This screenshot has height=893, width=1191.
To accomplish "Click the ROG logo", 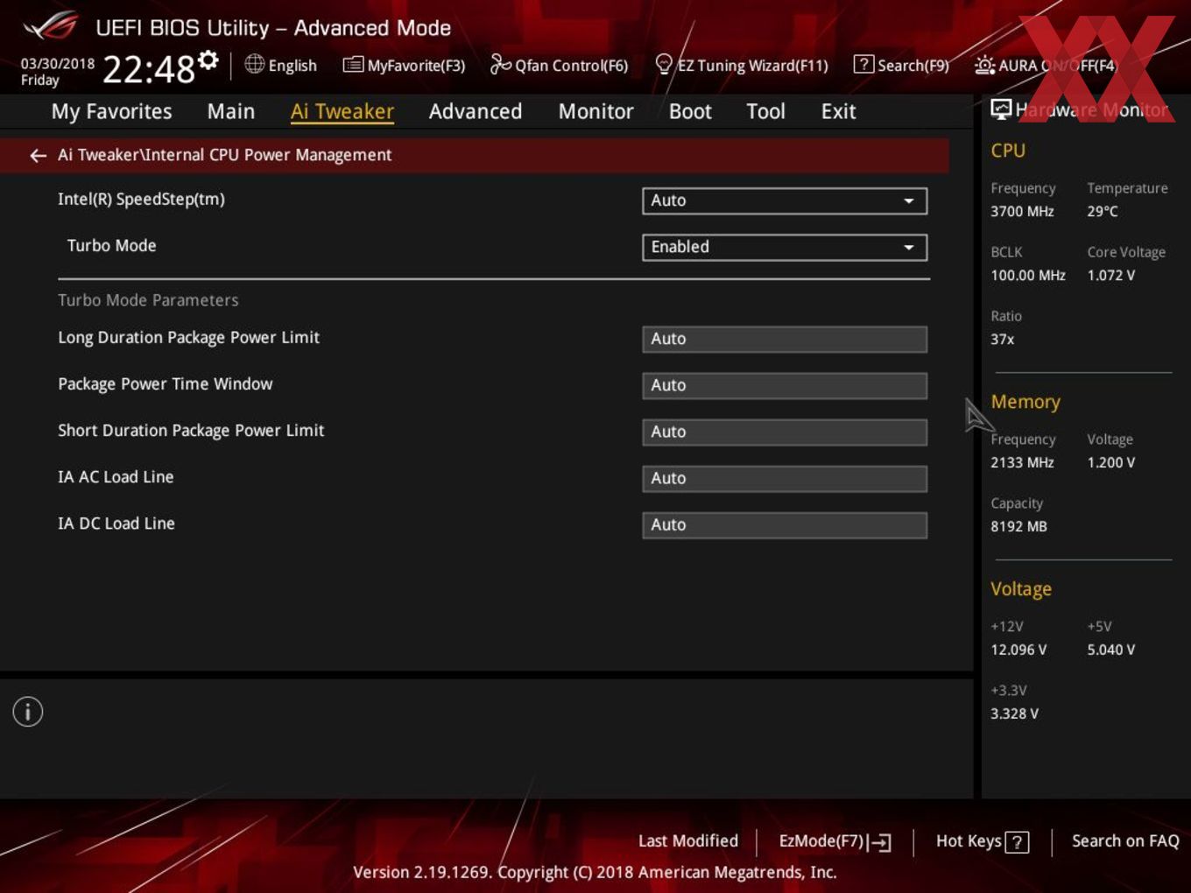I will [51, 26].
